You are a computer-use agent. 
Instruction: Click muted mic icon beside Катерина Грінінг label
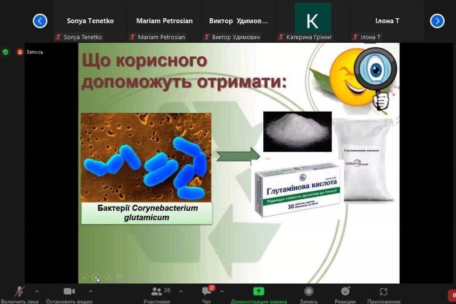pyautogui.click(x=281, y=37)
